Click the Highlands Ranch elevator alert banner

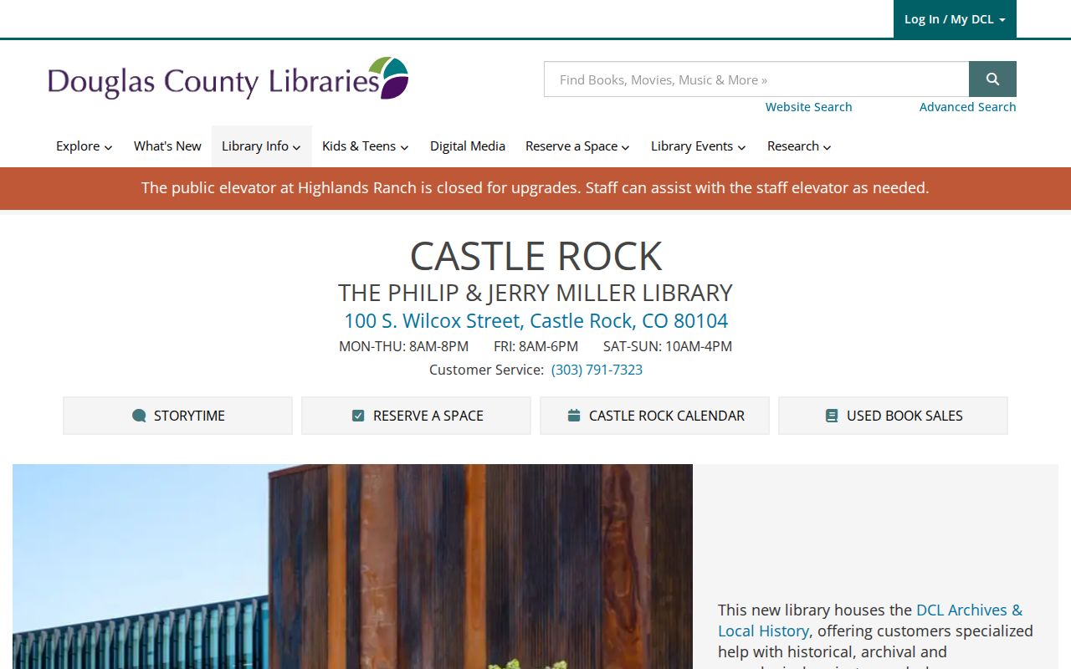535,188
